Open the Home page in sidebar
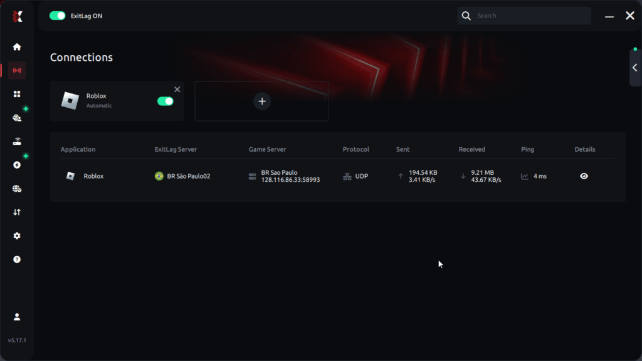Viewport: 642px width, 361px height. [17, 47]
